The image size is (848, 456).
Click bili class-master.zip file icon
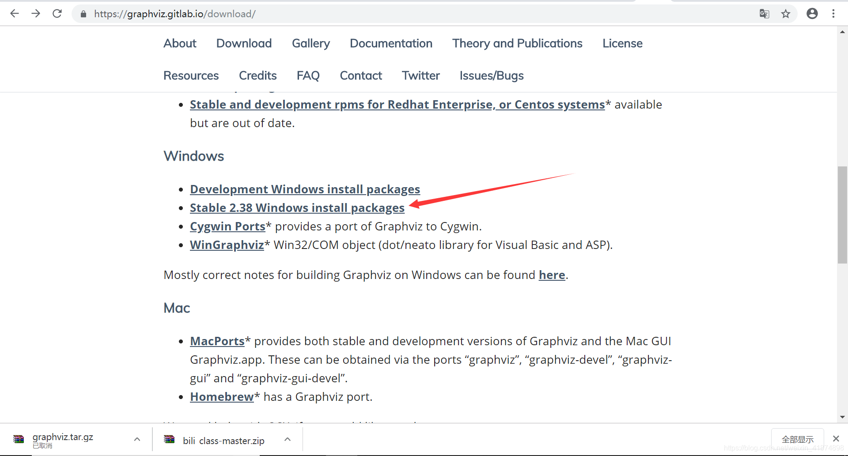click(169, 439)
